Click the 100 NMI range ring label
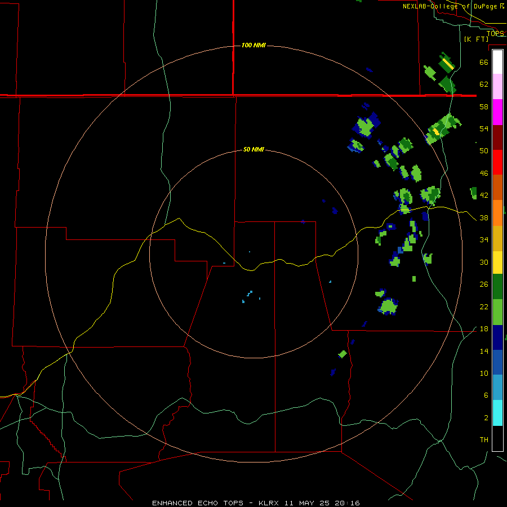 253,45
